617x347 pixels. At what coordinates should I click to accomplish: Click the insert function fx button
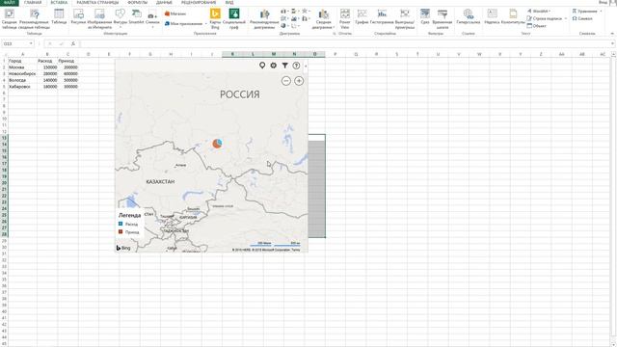click(x=73, y=43)
